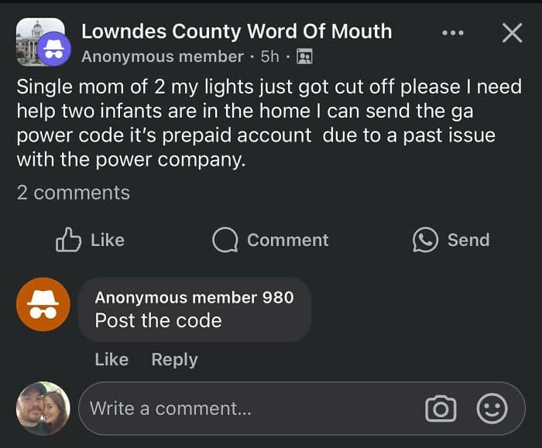Close the post with the X
This screenshot has width=542, height=448.
[512, 32]
